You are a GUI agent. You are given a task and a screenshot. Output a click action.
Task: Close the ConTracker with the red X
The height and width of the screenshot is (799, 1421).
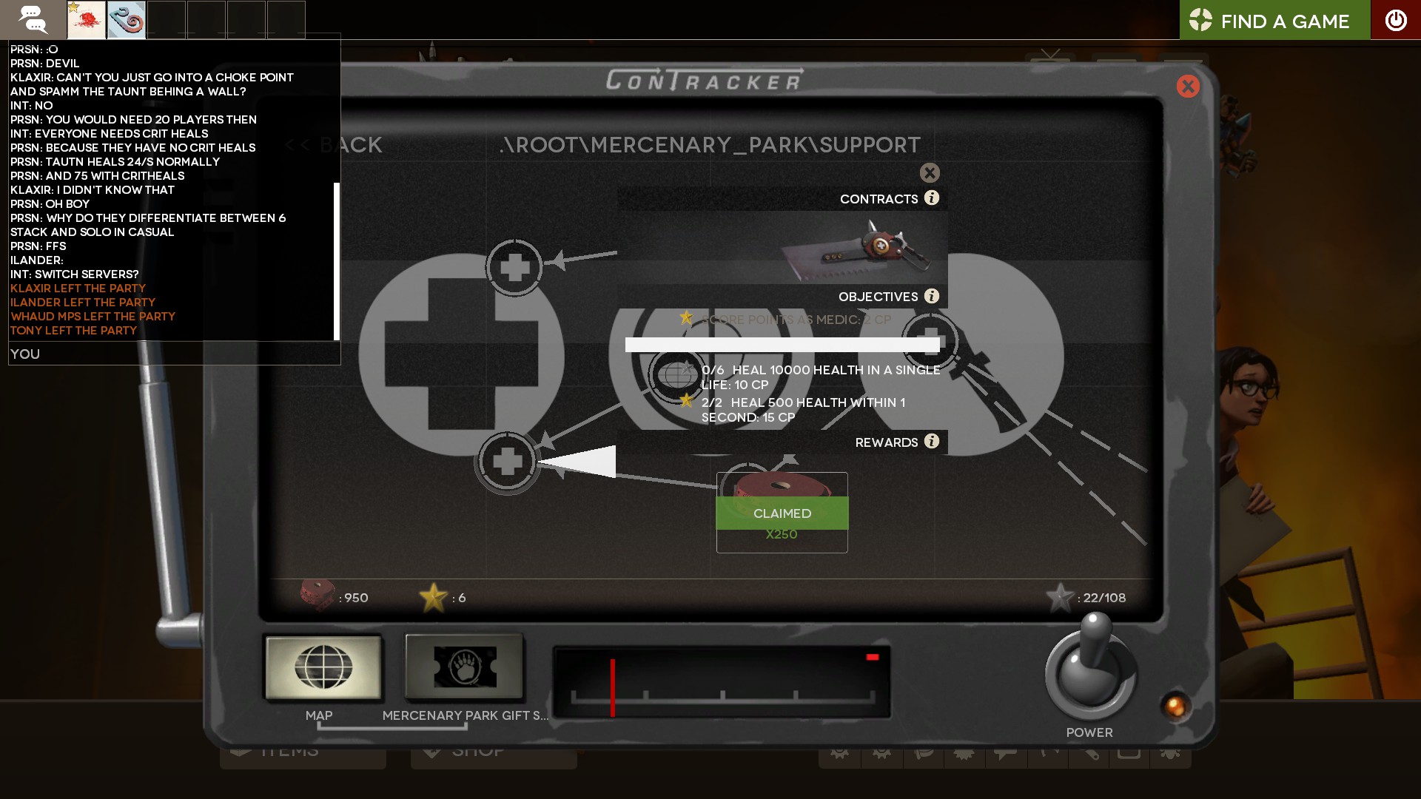(1188, 87)
